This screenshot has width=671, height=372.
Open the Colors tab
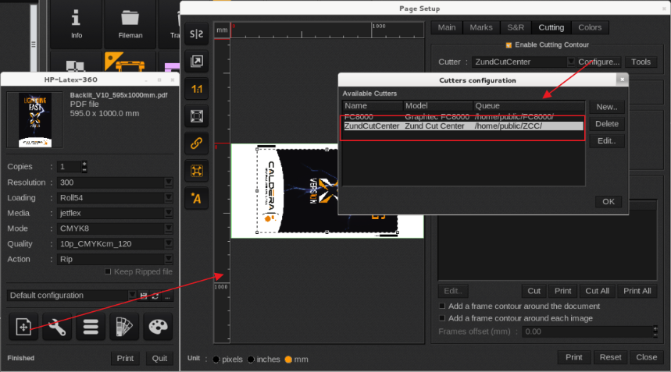click(590, 27)
